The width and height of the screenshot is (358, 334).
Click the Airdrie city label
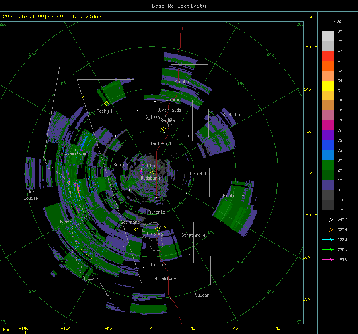pos(157,212)
